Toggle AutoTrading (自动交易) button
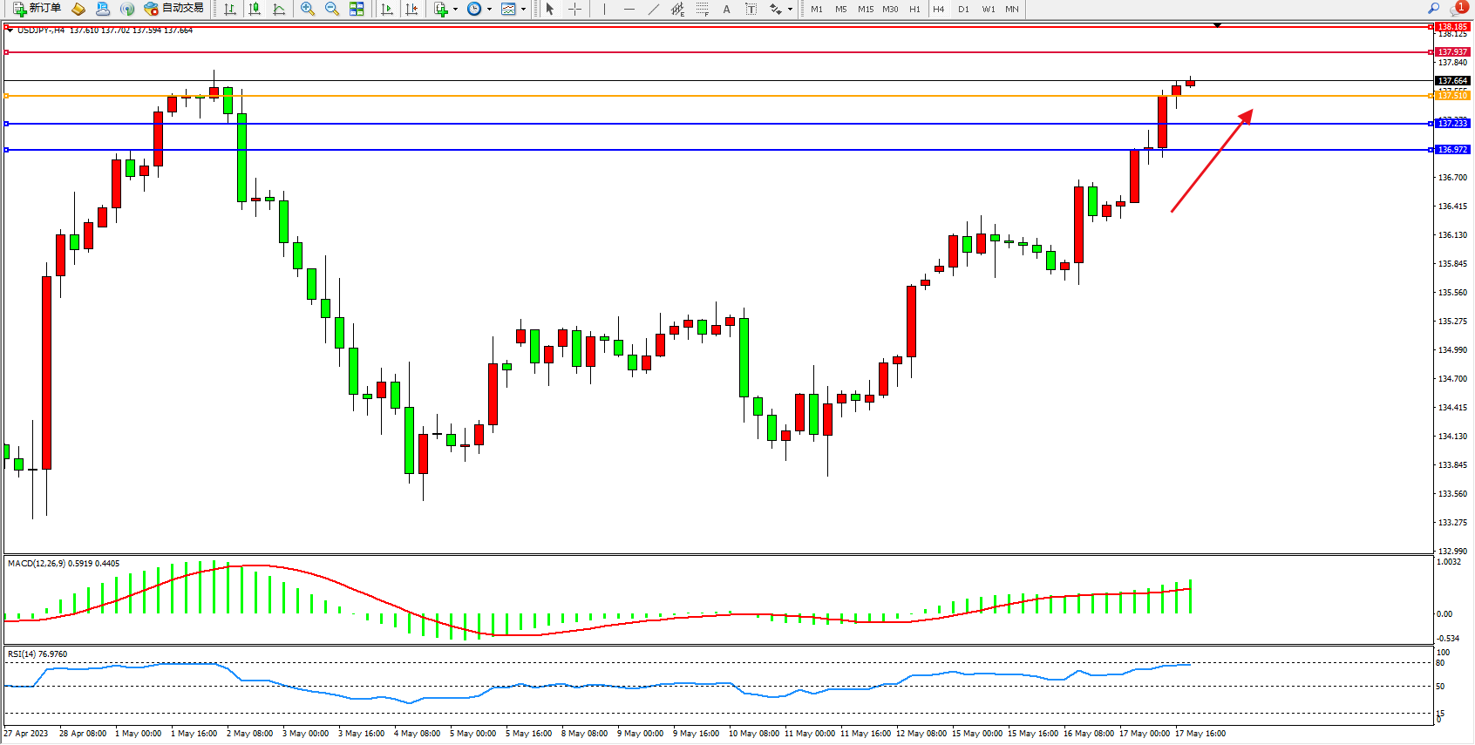Screen dimensions: 1475x745 (174, 9)
